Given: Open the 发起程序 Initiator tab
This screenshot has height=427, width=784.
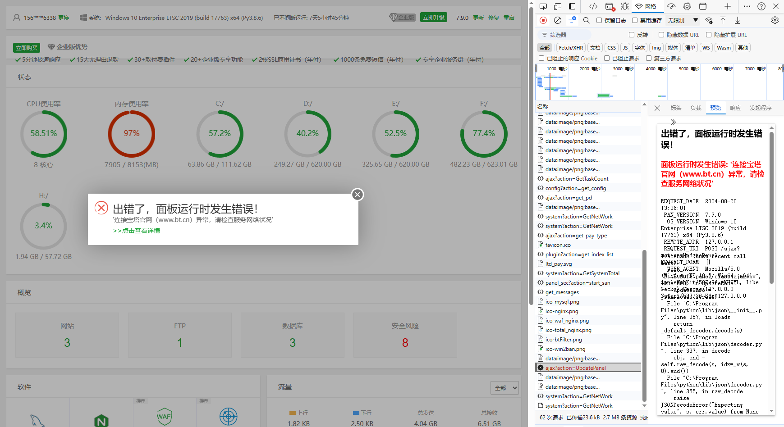Looking at the screenshot, I should click(x=761, y=108).
